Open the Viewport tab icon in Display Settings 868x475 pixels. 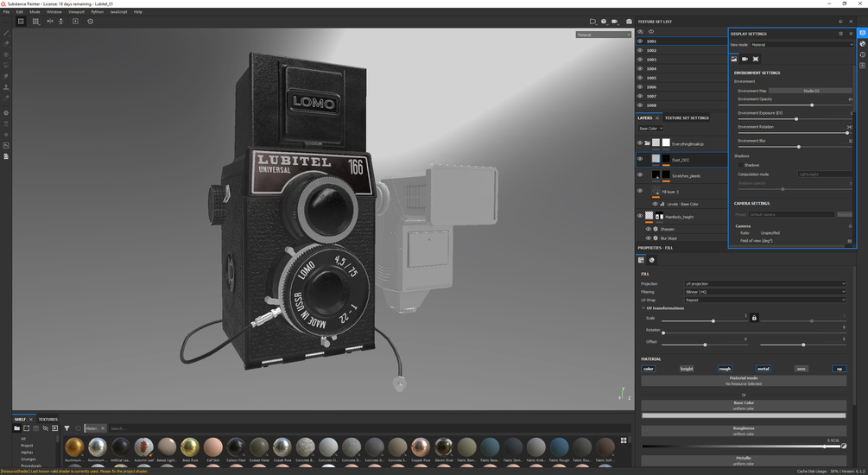pyautogui.click(x=756, y=59)
